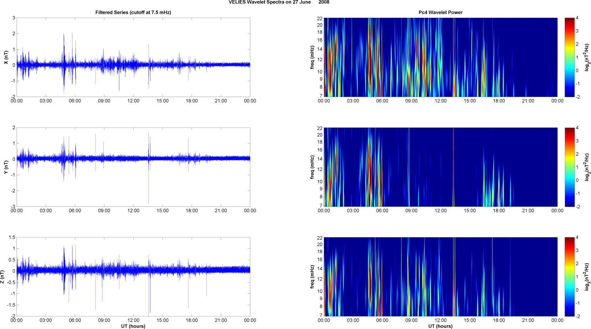
Task: Click the top Pc4 wavelet power spectrogram
Action: coord(440,57)
